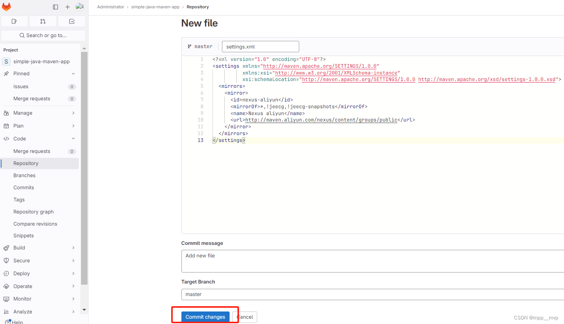Click the Cancel button
The height and width of the screenshot is (324, 564).
coord(245,317)
